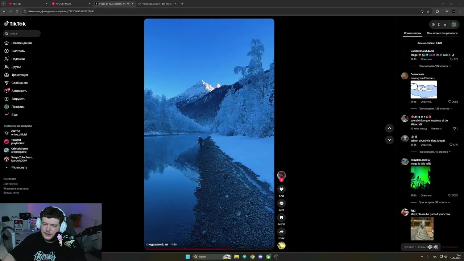Open Смотреть in the sidebar

coord(18,51)
